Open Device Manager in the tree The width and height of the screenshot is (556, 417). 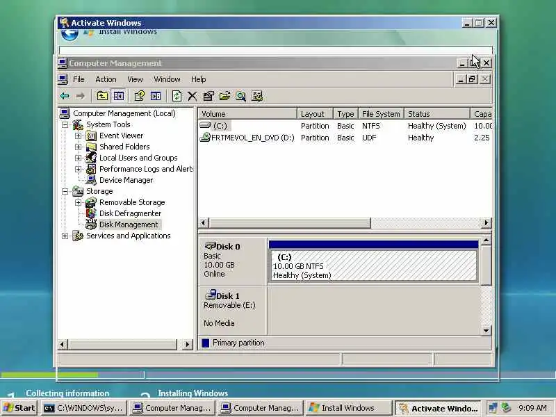(126, 180)
